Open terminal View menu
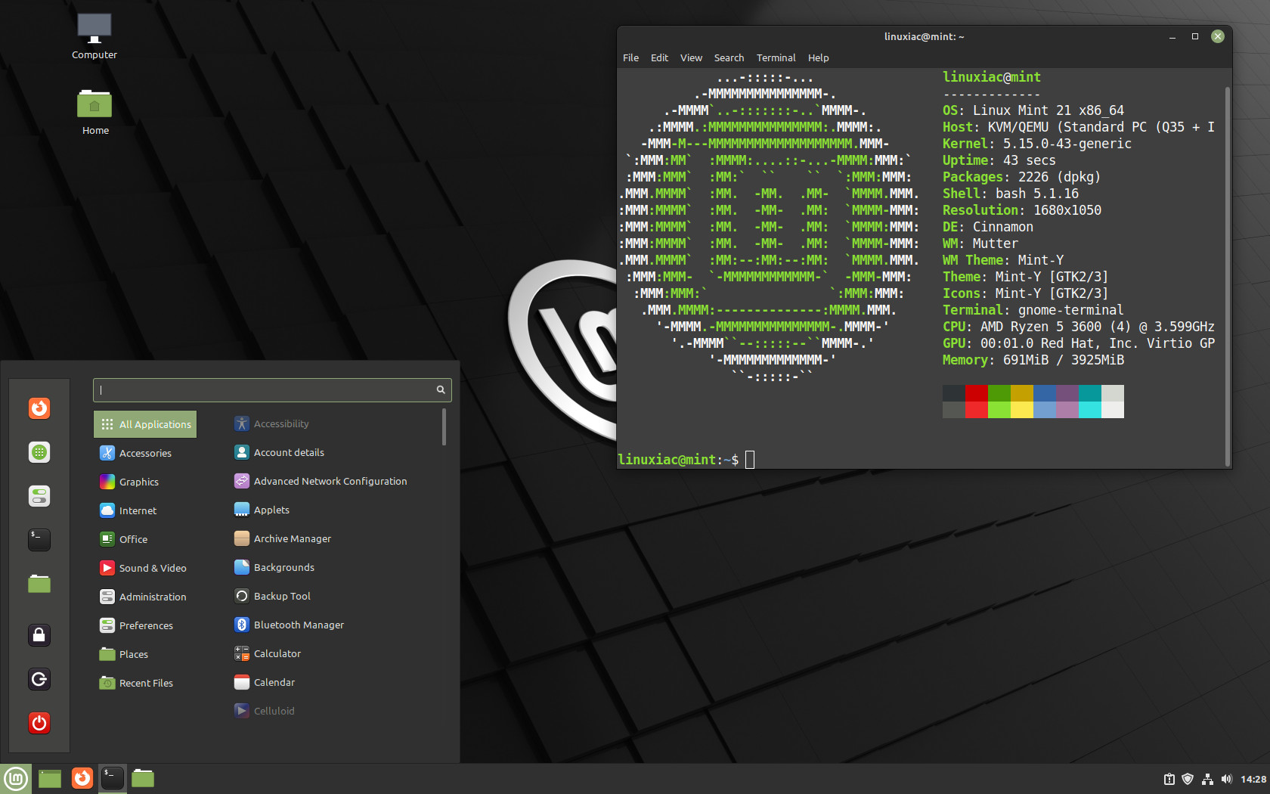 point(691,57)
